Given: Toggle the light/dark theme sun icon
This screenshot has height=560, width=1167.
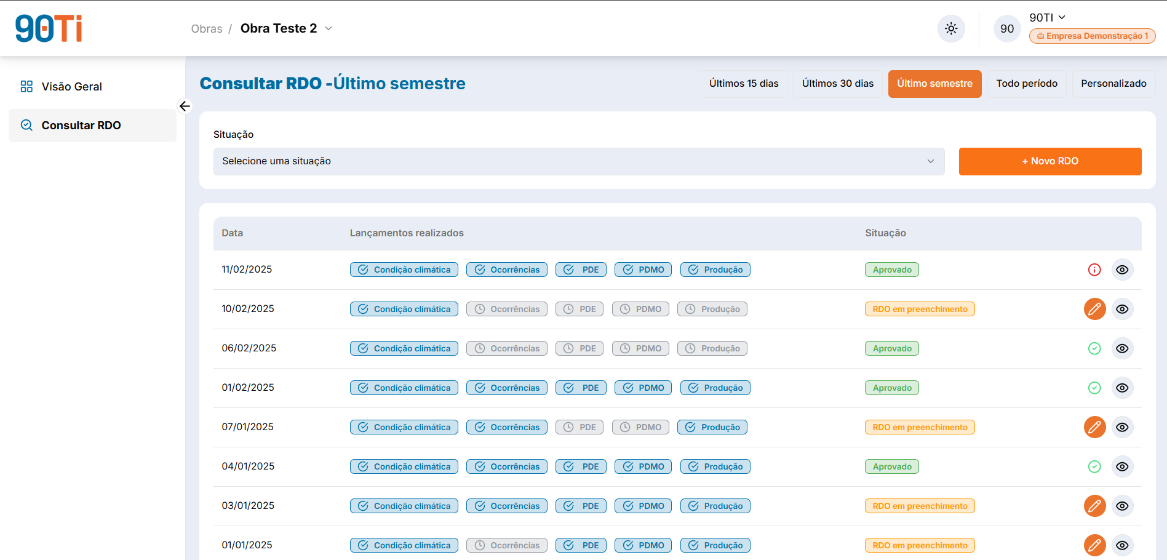Looking at the screenshot, I should [x=951, y=29].
